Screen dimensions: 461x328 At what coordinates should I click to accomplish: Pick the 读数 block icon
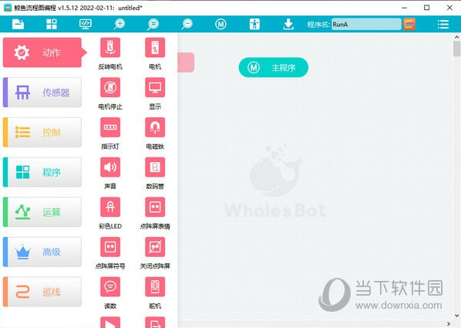(110, 287)
